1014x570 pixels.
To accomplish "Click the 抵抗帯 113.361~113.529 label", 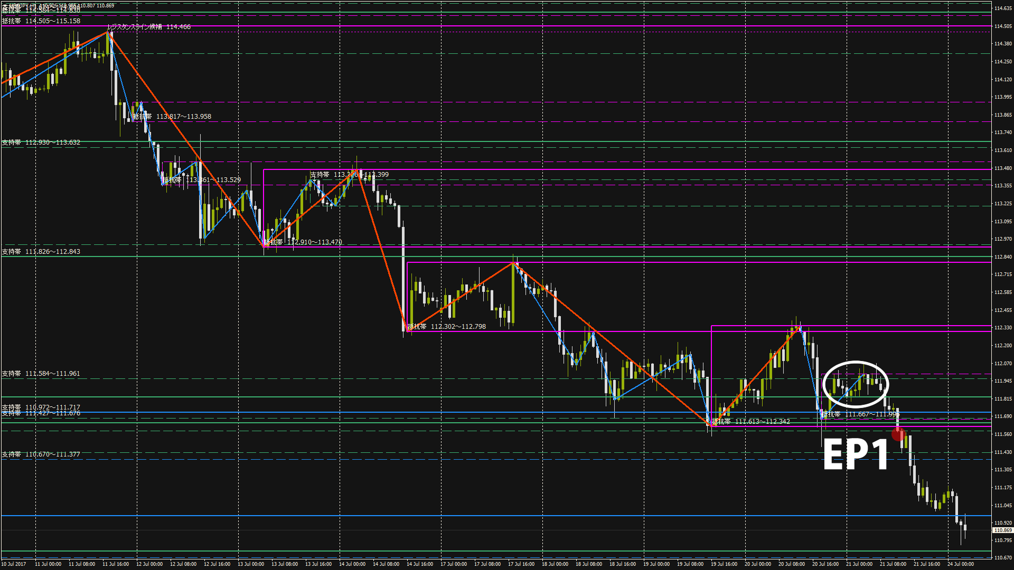I will point(202,180).
